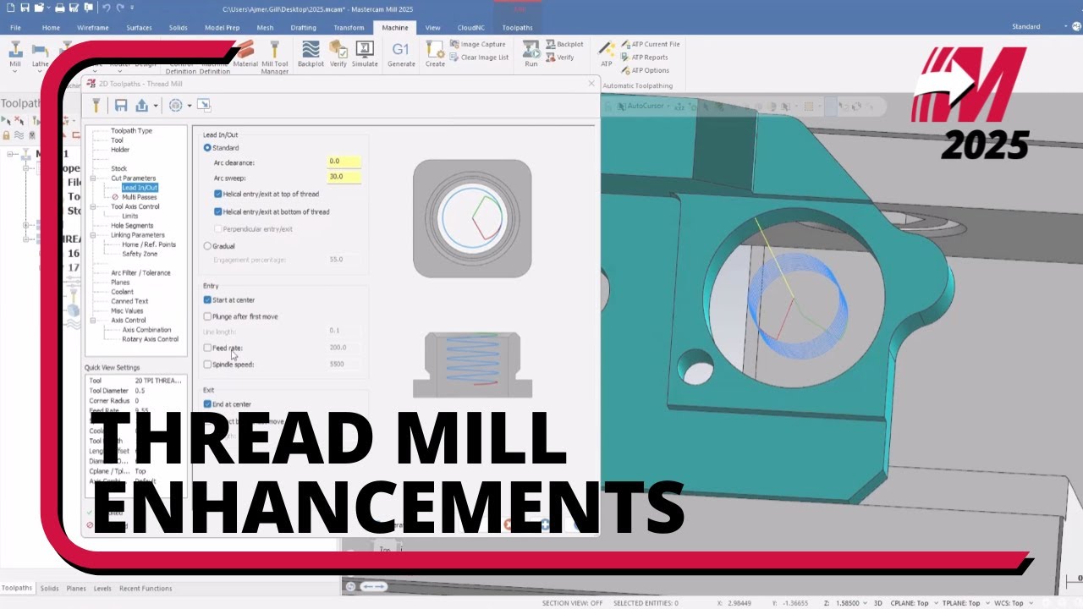
Task: Click the Recent Functions tab at bottom
Action: coord(145,588)
